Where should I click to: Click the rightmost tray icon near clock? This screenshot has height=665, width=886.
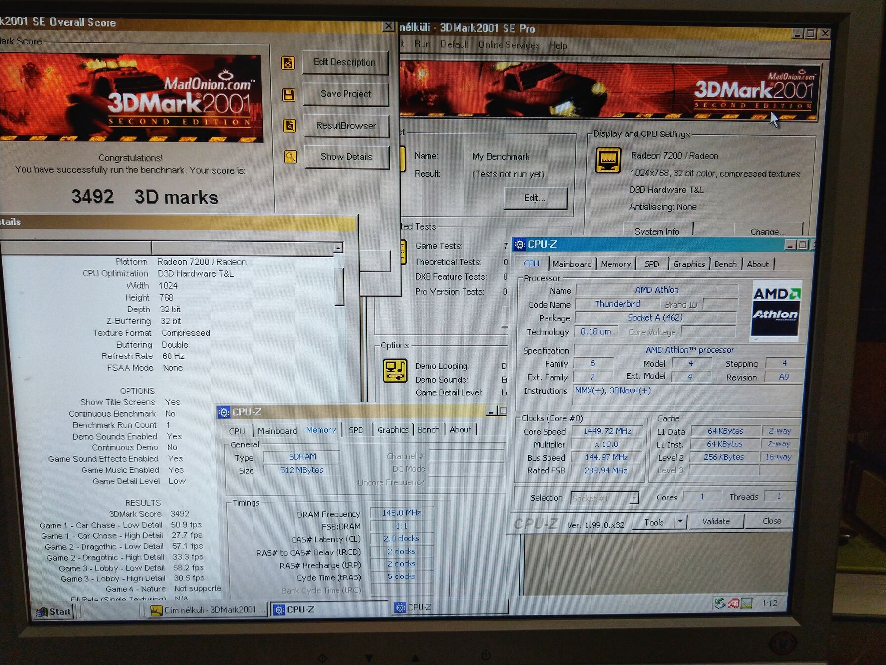click(746, 603)
